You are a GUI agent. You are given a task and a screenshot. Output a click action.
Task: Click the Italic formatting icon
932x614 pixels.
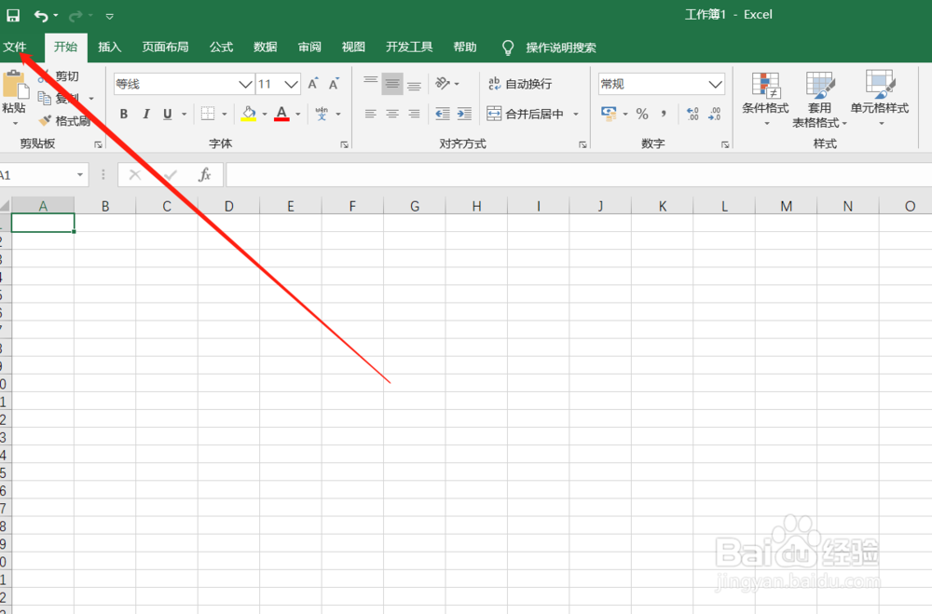point(147,114)
